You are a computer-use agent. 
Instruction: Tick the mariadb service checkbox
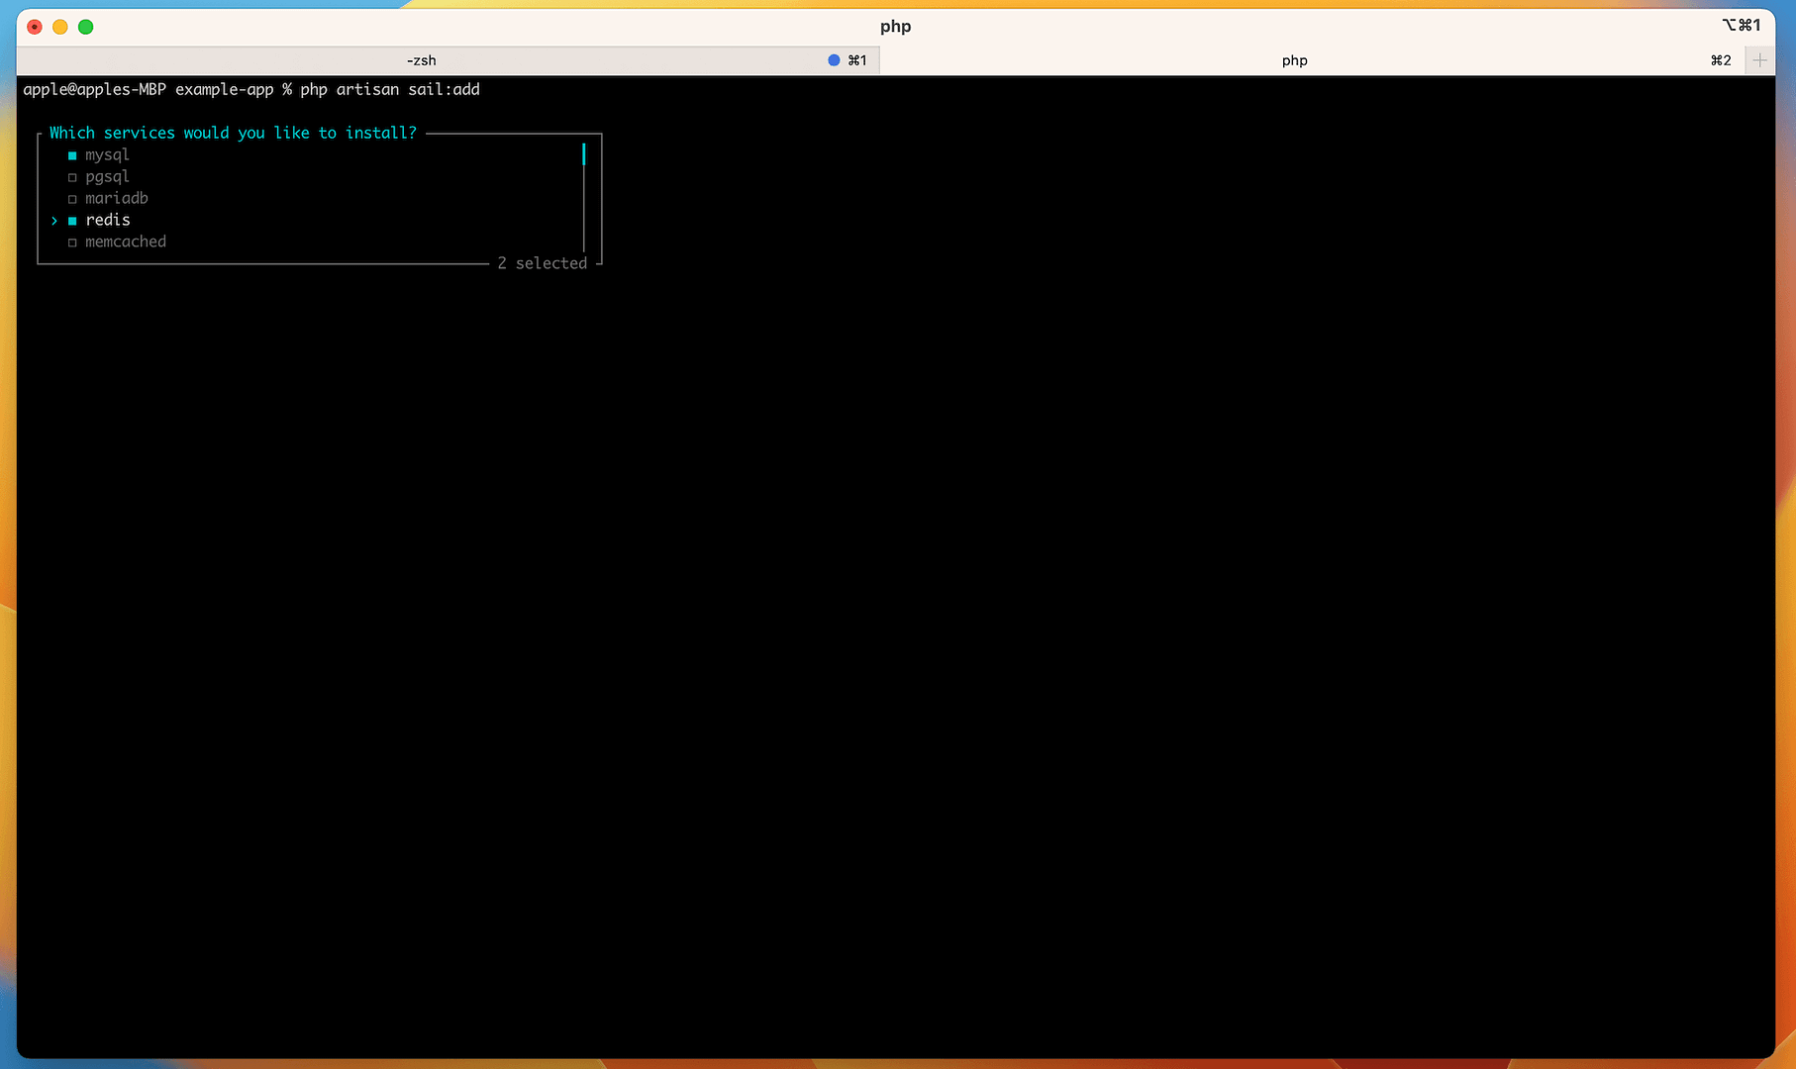(x=72, y=199)
